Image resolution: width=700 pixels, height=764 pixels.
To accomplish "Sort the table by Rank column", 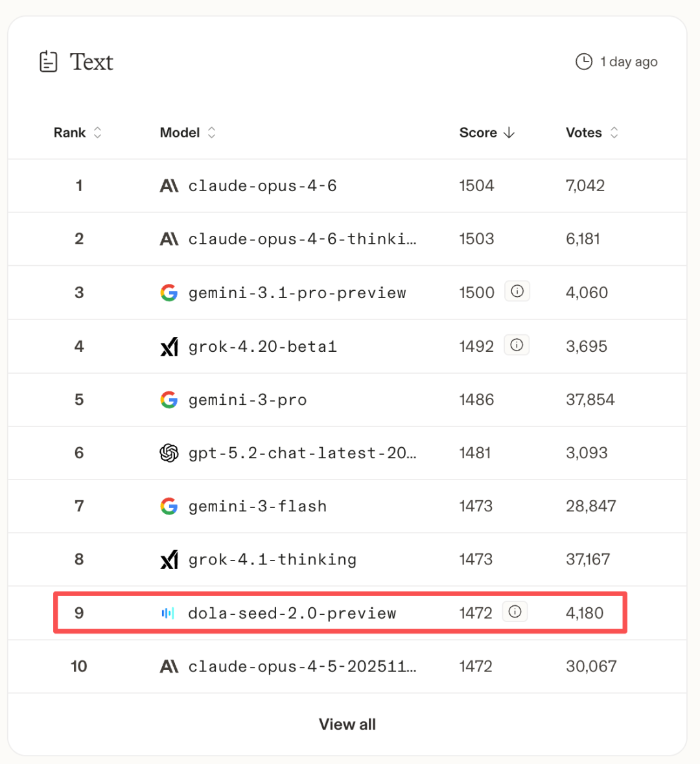I will point(78,133).
